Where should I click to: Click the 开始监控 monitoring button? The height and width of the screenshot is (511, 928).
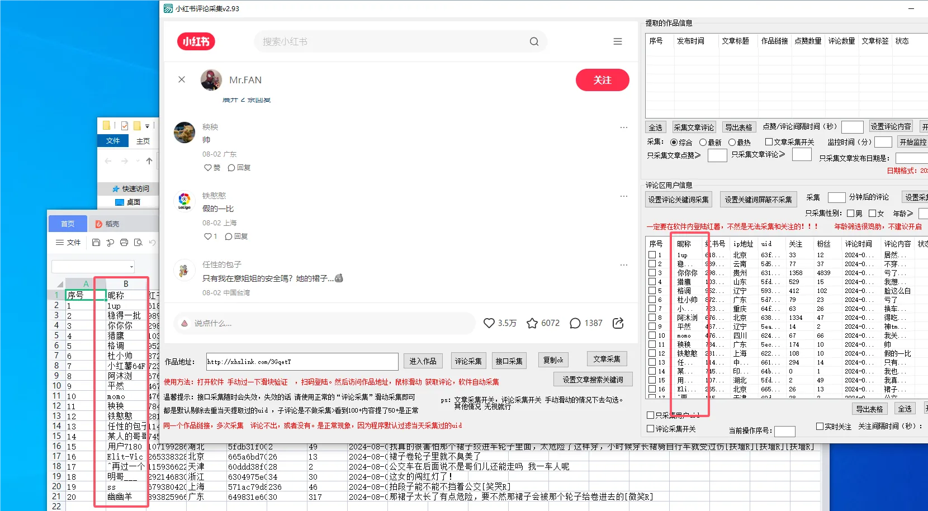coord(914,142)
